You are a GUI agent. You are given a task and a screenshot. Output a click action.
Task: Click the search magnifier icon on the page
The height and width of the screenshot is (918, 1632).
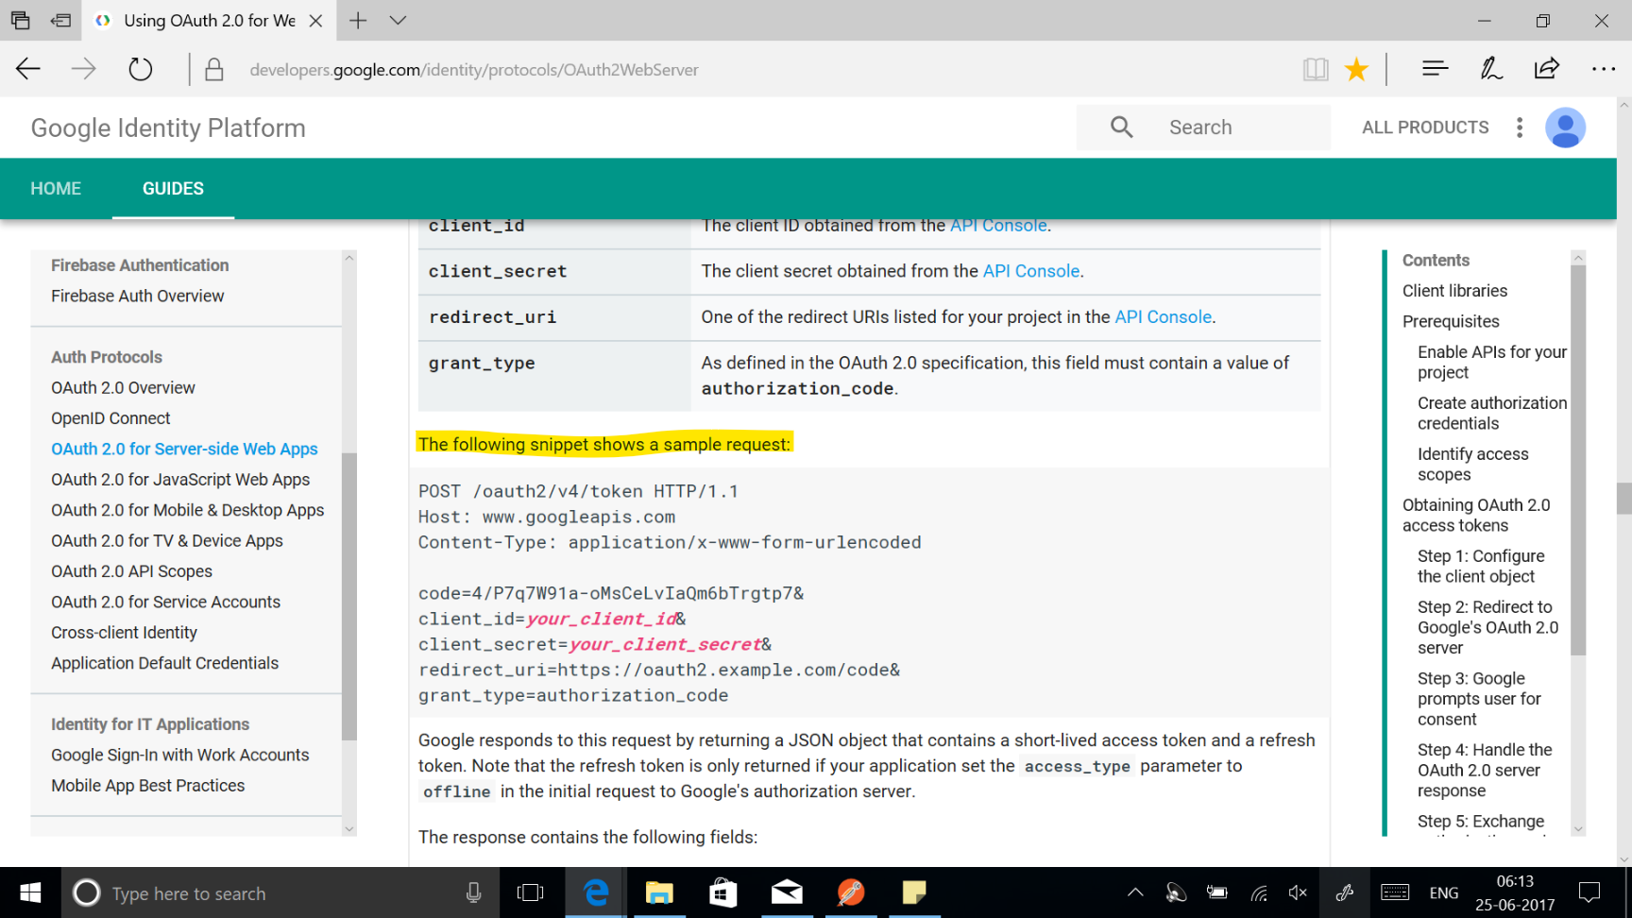1121,127
